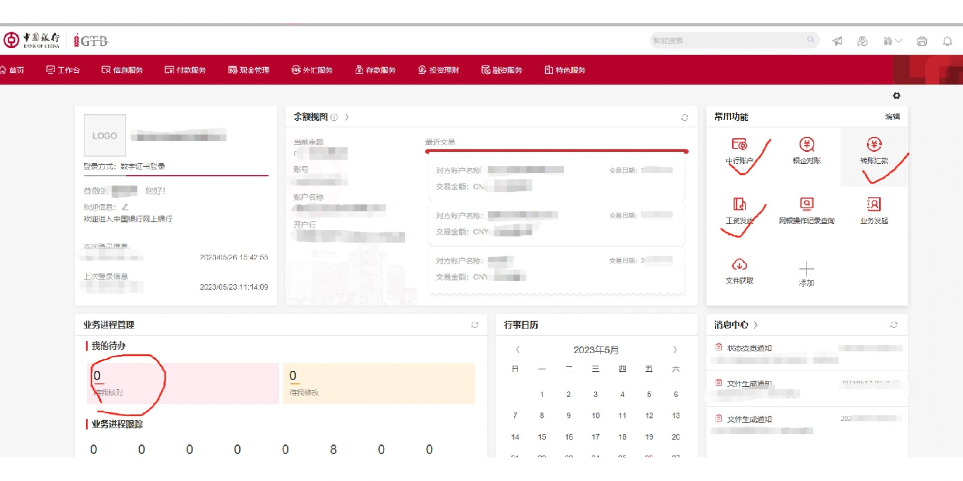Open the 中行账户 shortcut icon
The height and width of the screenshot is (481, 963).
(739, 145)
